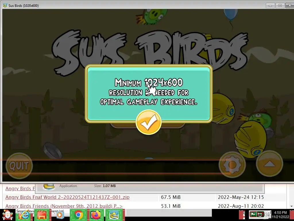Screen dimensions: 294x221
Task: Open the Angry Birds Fnaf World 2 zip link
Action: (x=67, y=197)
